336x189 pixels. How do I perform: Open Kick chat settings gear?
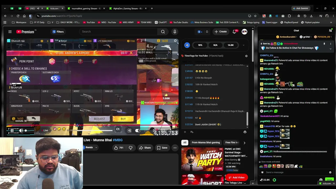point(321,180)
